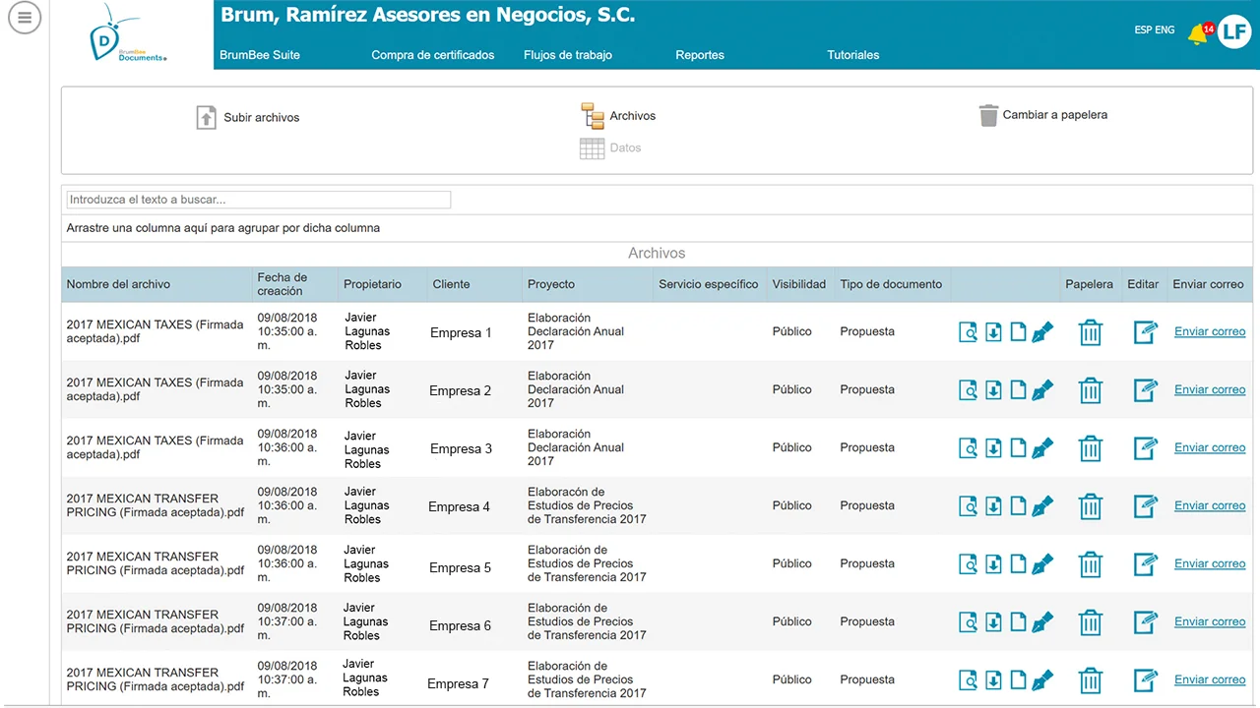The image size is (1260, 708).
Task: Sort by Proyecto column header
Action: click(x=588, y=284)
